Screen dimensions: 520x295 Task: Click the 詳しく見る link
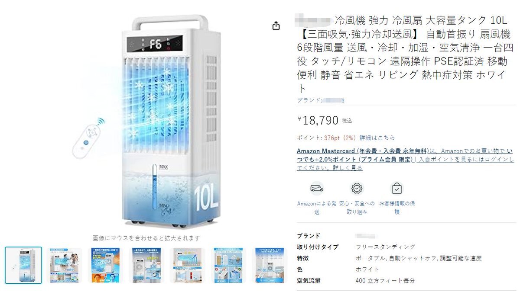click(350, 168)
